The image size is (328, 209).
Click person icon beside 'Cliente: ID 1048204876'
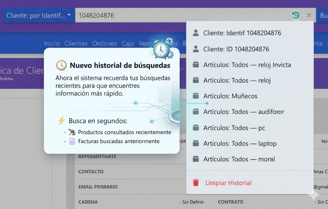(196, 49)
